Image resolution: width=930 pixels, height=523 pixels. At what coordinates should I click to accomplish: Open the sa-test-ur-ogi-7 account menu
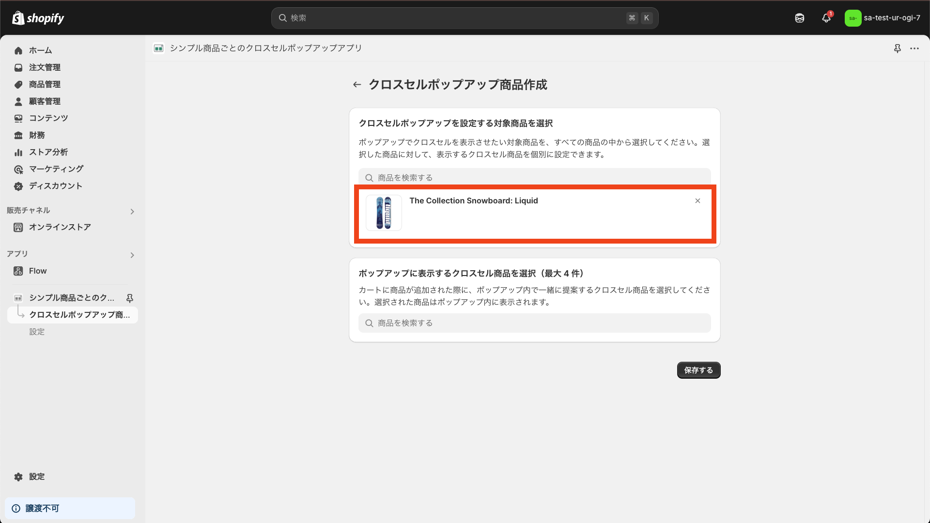[883, 18]
